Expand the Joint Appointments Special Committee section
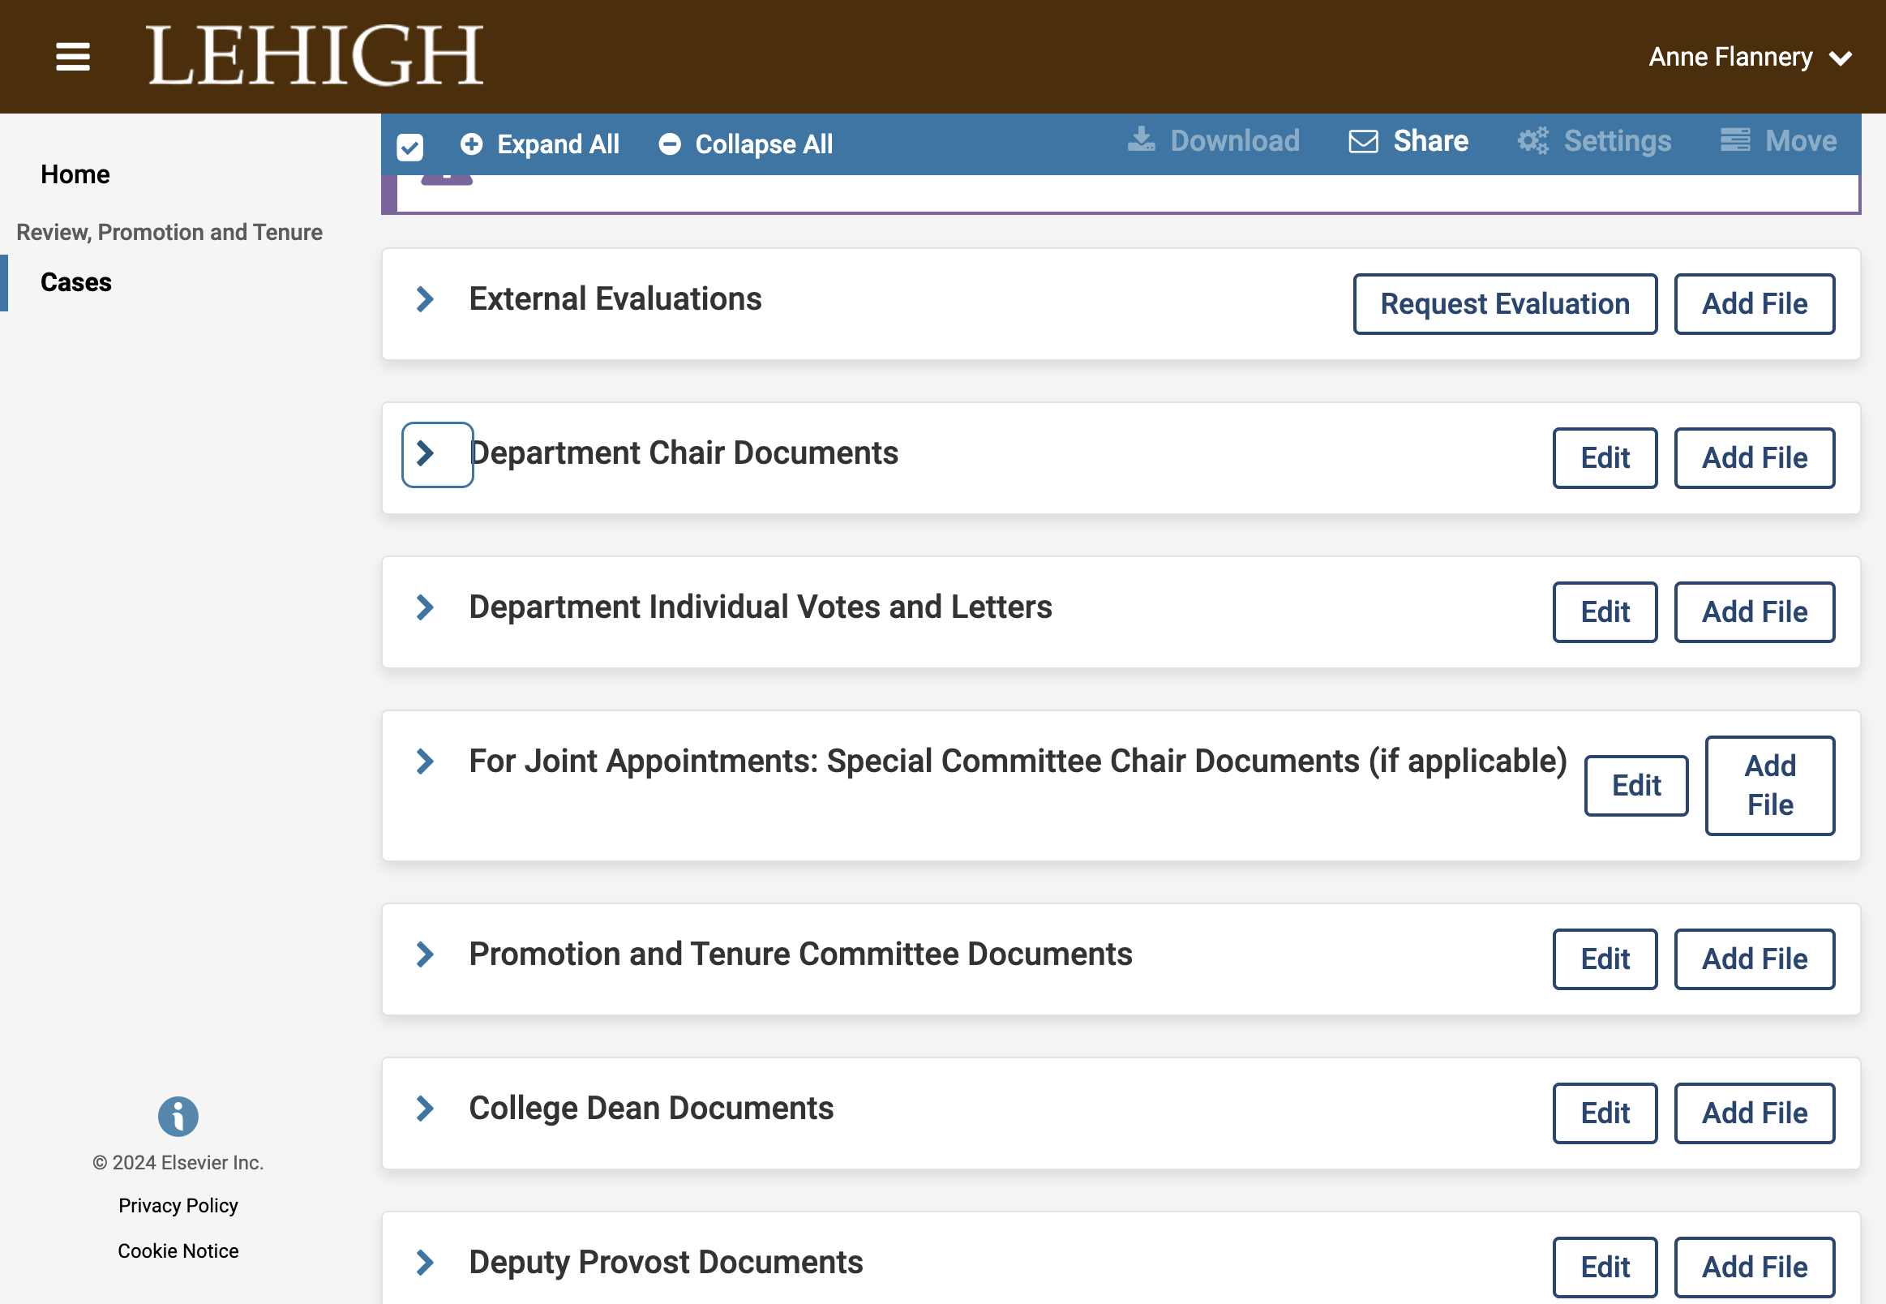 [x=425, y=761]
